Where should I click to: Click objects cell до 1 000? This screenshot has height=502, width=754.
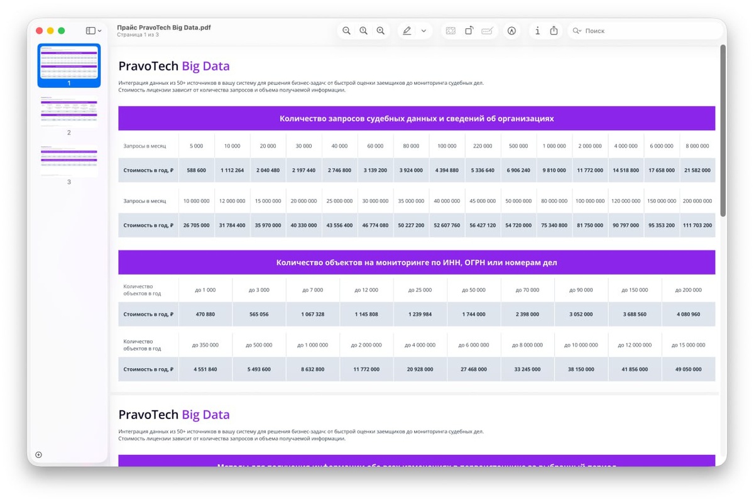tap(205, 290)
